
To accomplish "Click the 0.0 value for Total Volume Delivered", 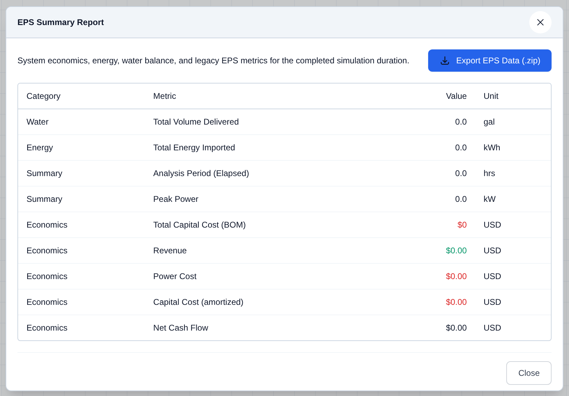I will click(461, 122).
